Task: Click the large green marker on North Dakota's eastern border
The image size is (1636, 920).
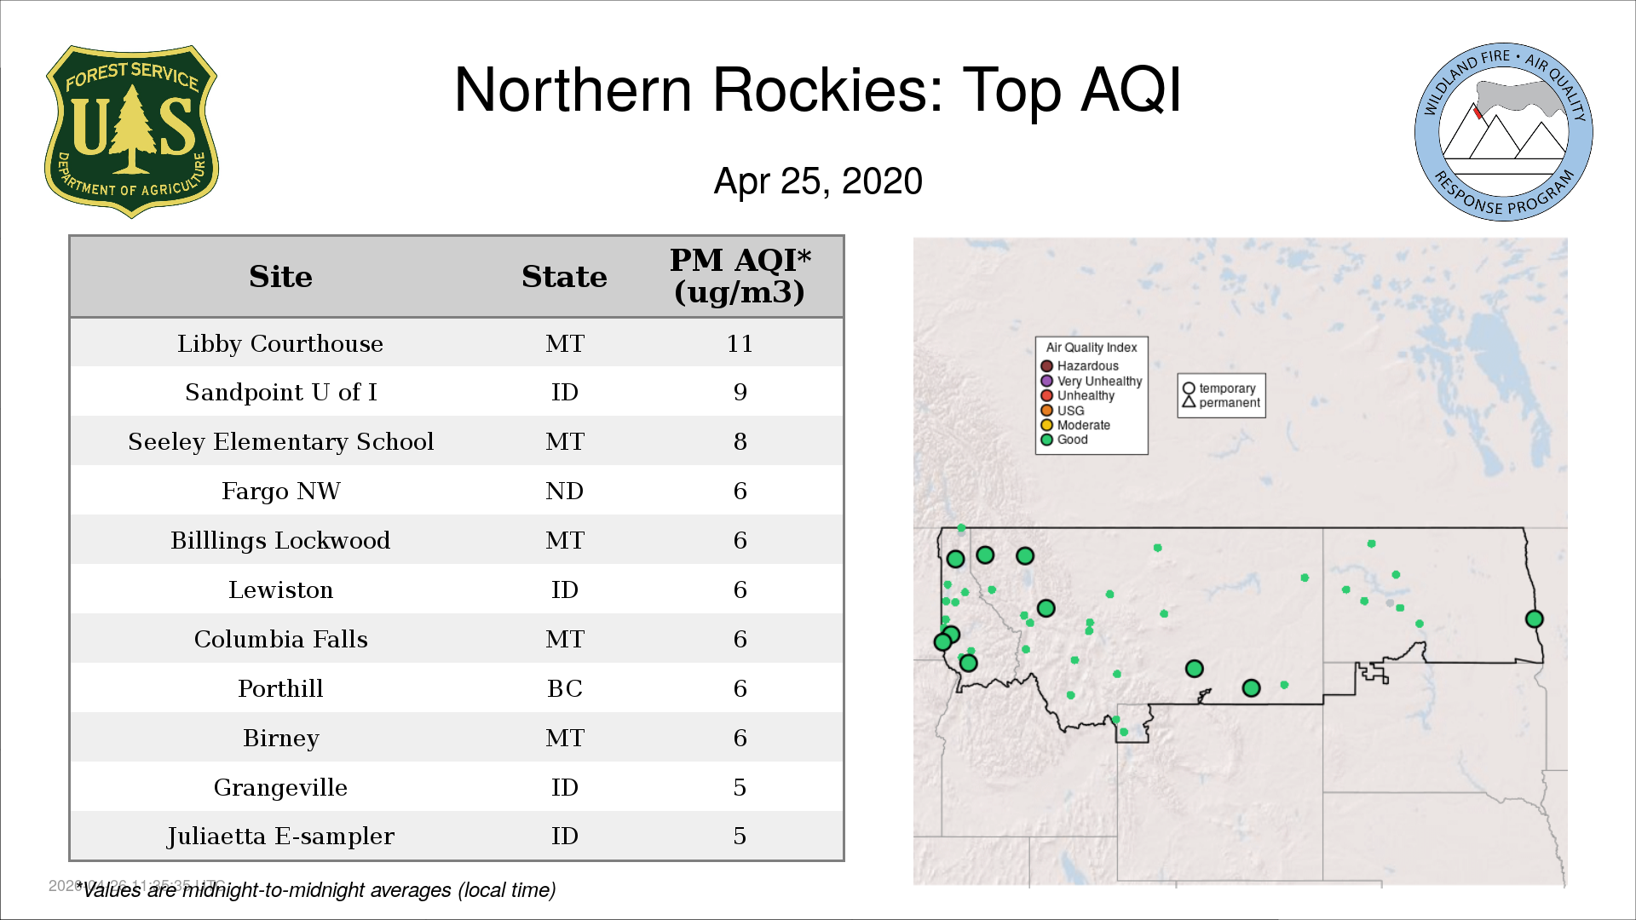Action: pyautogui.click(x=1534, y=619)
